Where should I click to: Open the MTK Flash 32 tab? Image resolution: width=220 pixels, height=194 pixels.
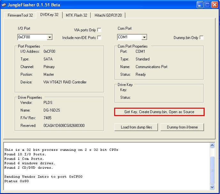pyautogui.click(x=76, y=15)
